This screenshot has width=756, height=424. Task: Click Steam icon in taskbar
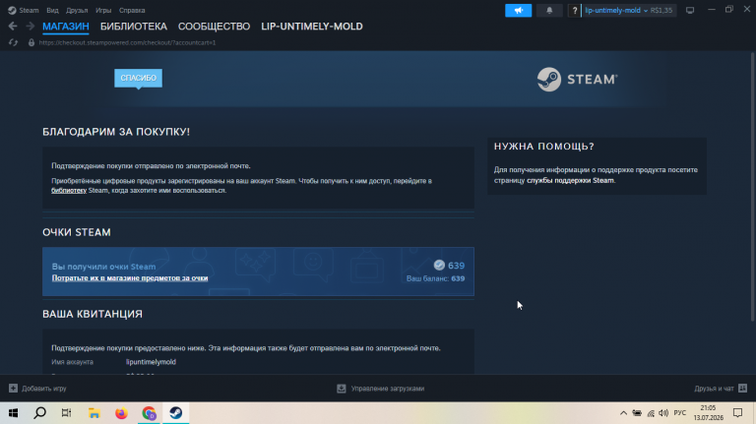click(x=176, y=413)
